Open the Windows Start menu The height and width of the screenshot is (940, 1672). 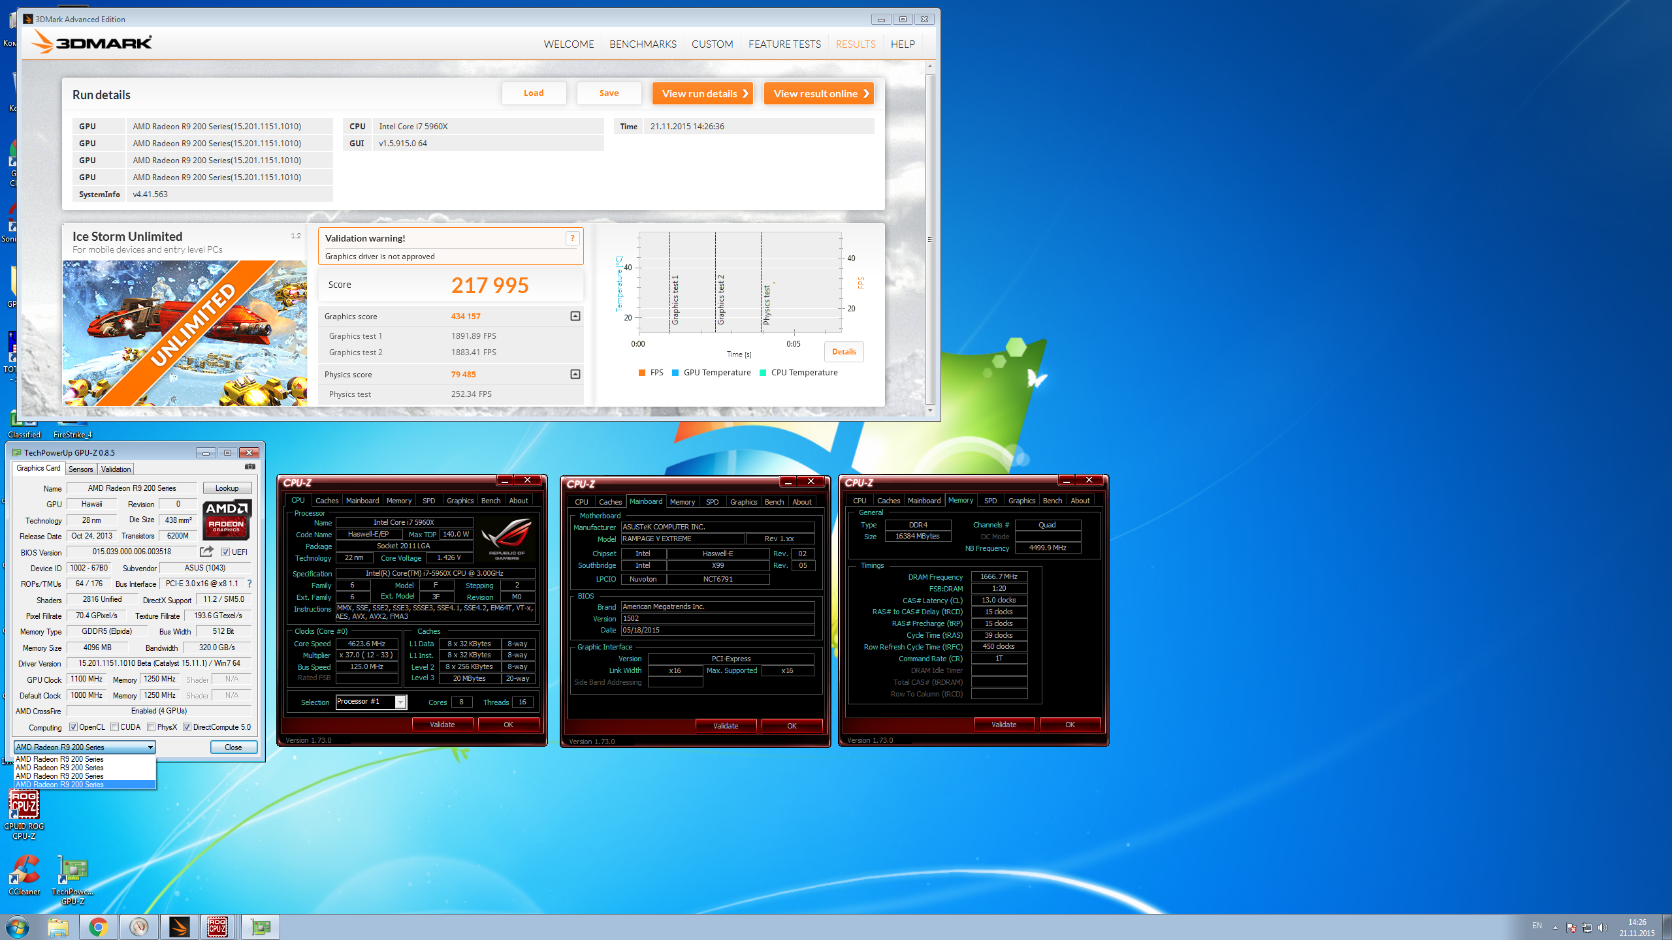tap(18, 927)
